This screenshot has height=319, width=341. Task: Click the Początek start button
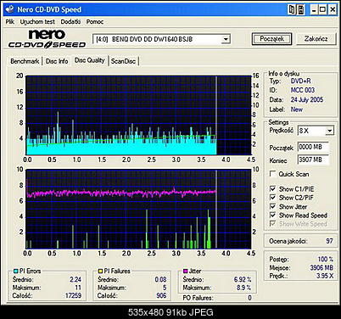point(271,39)
